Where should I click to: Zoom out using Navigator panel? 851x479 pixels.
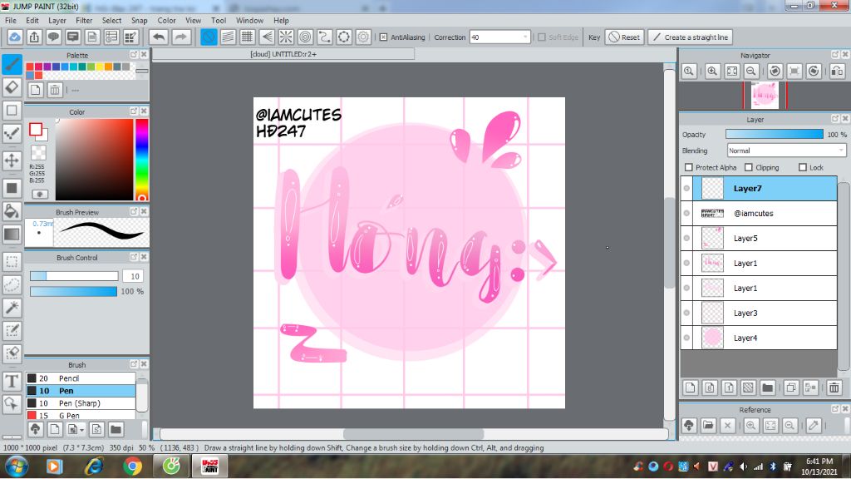[751, 72]
